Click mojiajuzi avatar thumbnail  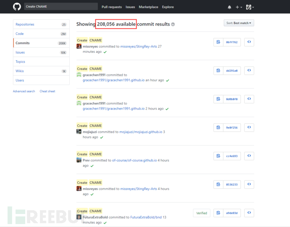pyautogui.click(x=79, y=131)
